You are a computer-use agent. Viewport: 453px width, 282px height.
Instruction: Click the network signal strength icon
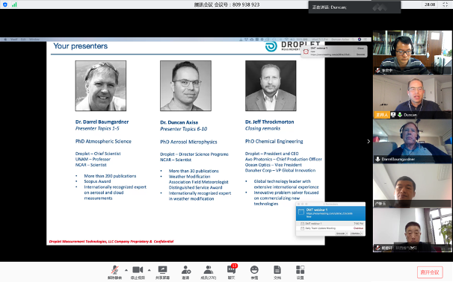tap(14, 4)
